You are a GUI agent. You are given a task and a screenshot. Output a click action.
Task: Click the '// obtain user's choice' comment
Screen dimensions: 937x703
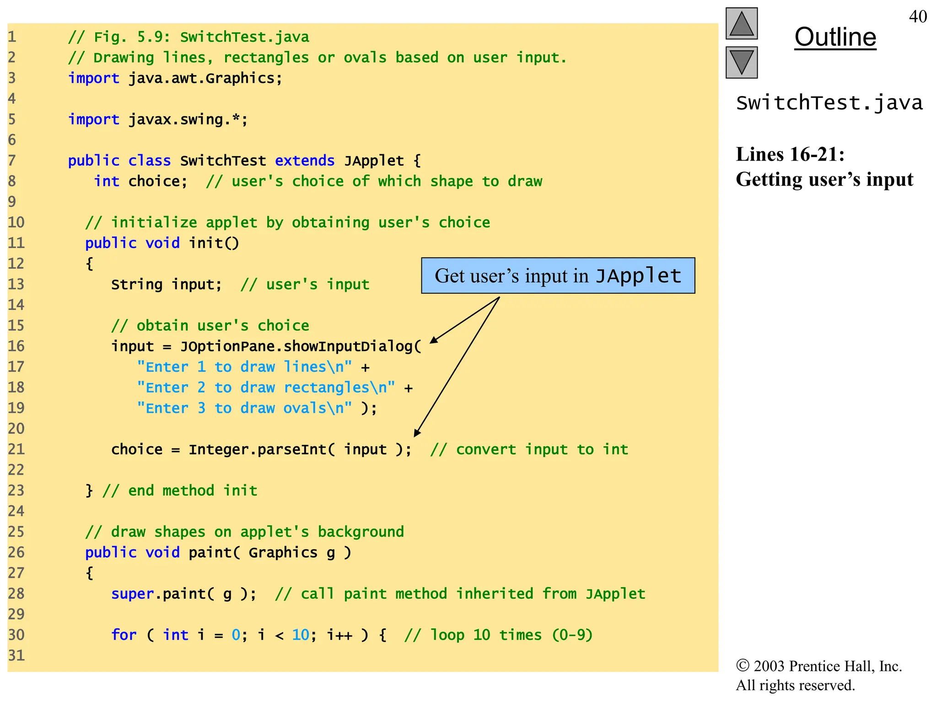click(210, 326)
